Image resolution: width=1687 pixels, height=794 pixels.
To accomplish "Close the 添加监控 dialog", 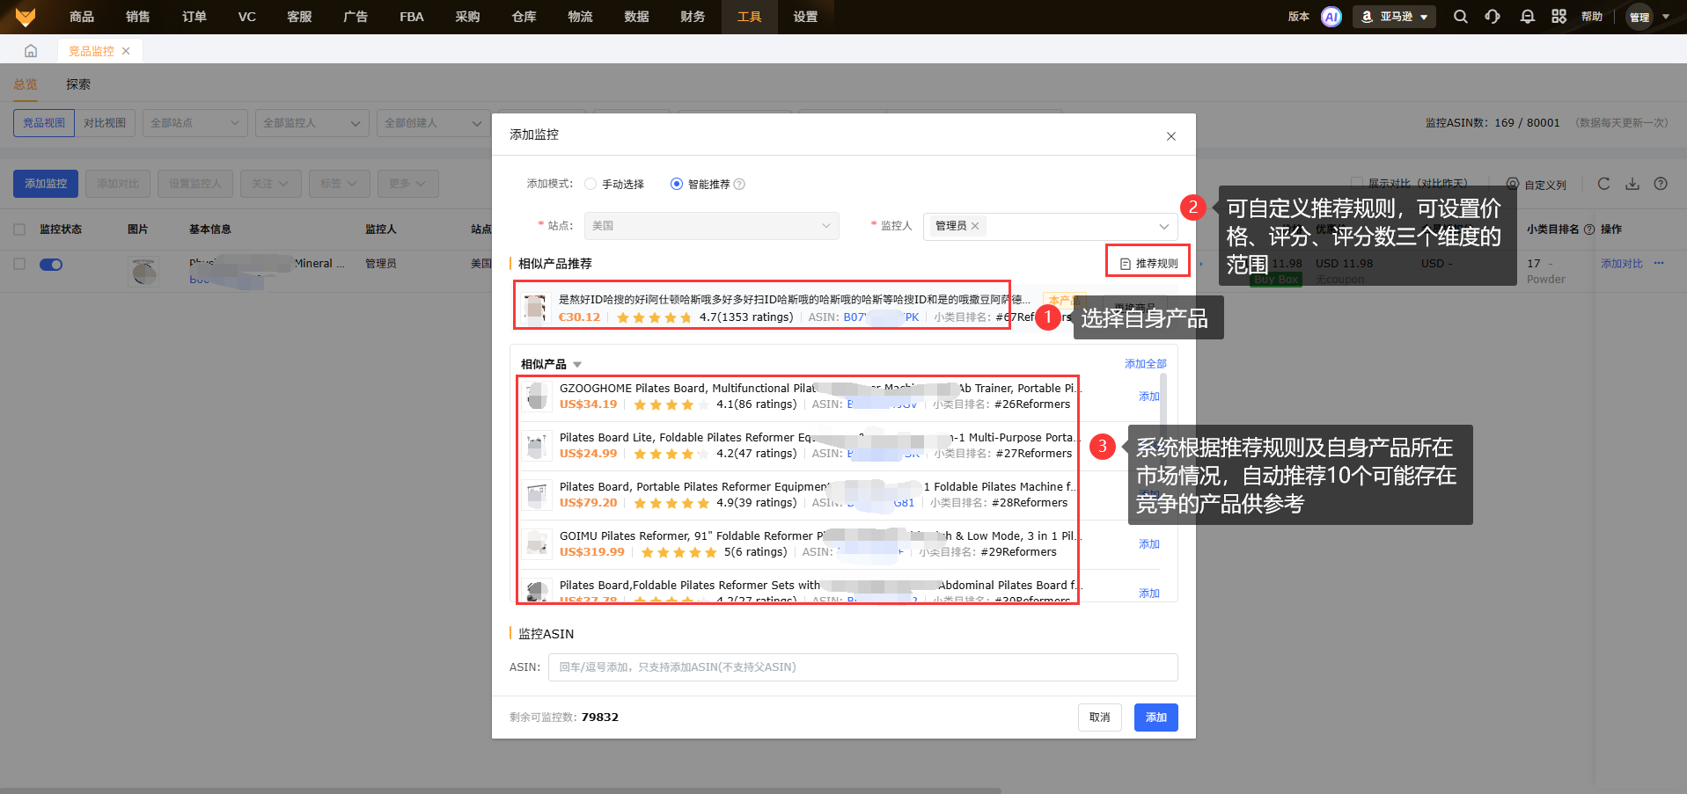I will click(x=1171, y=136).
